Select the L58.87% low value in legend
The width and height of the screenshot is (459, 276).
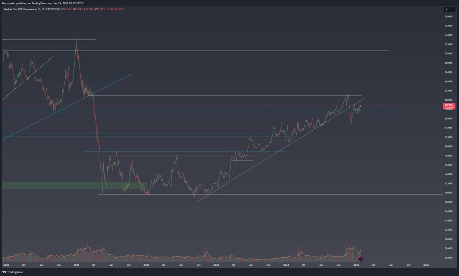(89, 9)
